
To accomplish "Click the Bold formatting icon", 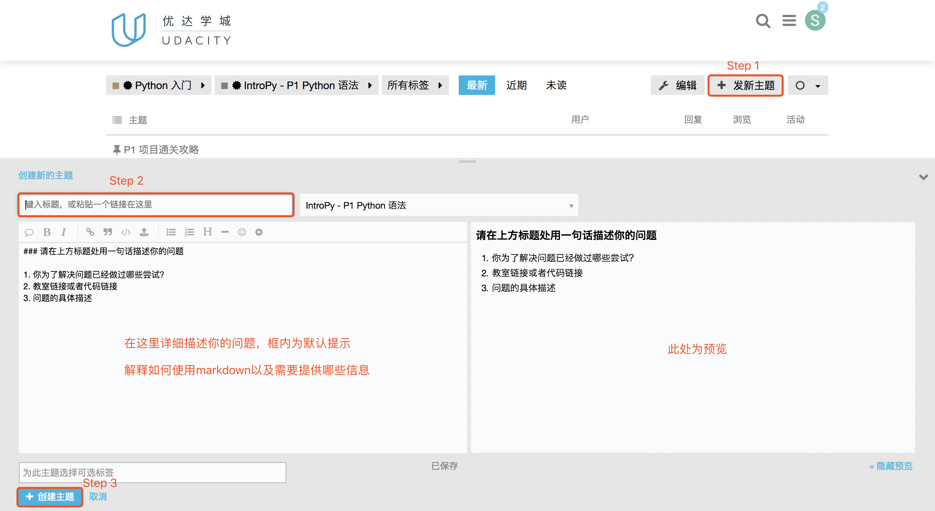I will [47, 232].
